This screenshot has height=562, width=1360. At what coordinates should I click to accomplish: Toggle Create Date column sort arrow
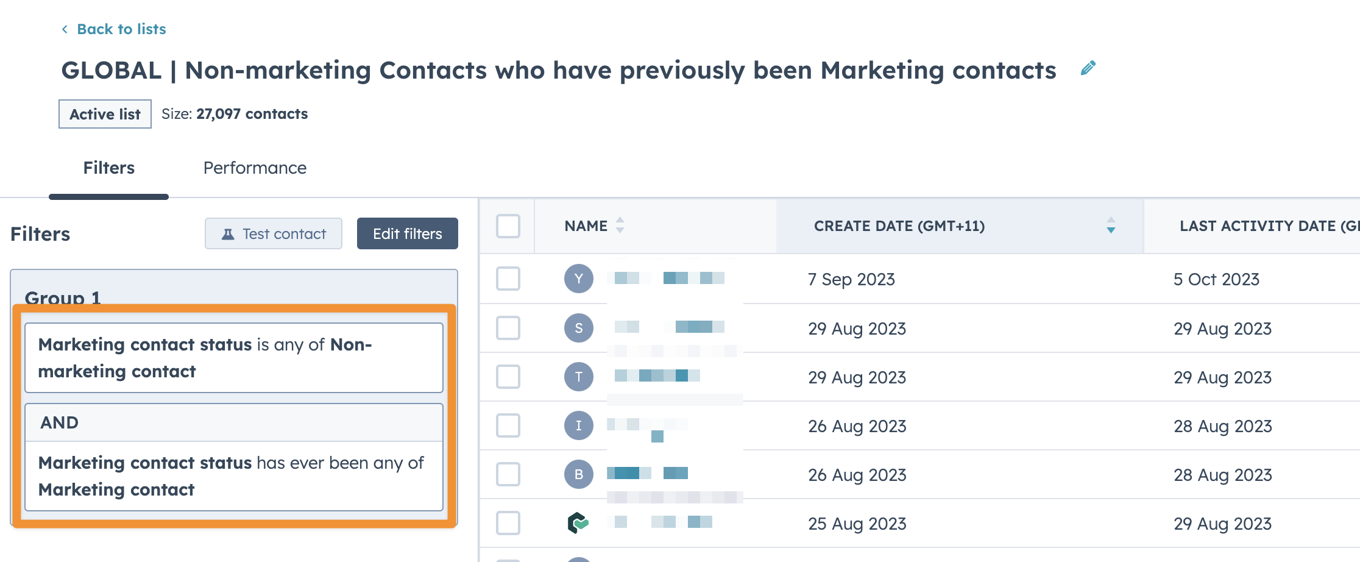point(1110,226)
